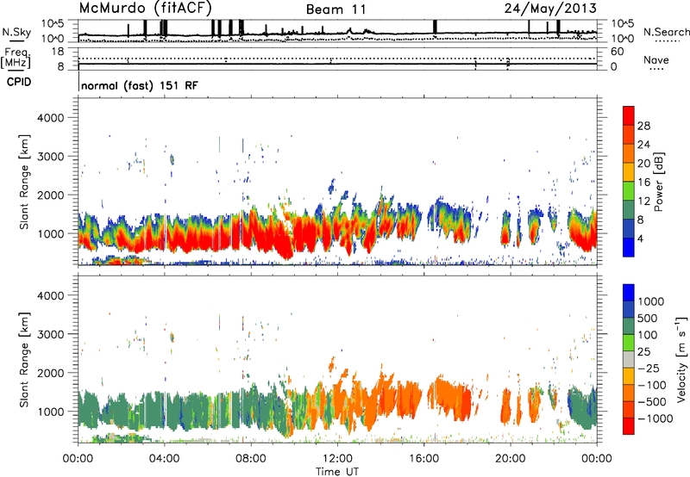Pick the 24–28 dB red-orange Power swatch
The height and width of the screenshot is (477, 690).
point(629,134)
